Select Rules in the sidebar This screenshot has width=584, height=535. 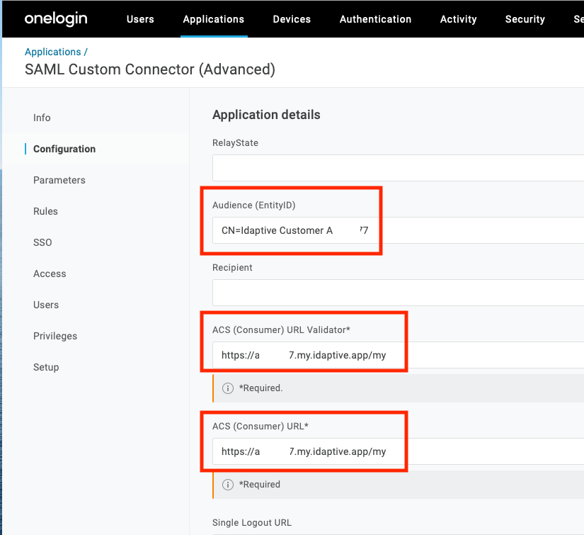click(45, 211)
